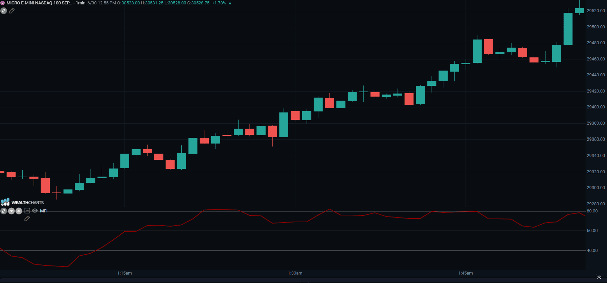Click the 1:30am time axis label
Viewport: 607px width, 283px height.
click(295, 273)
